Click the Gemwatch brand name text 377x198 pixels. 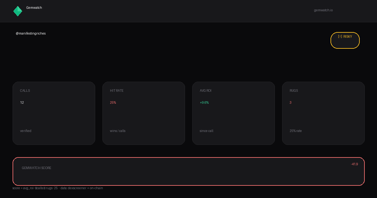[x=34, y=8]
